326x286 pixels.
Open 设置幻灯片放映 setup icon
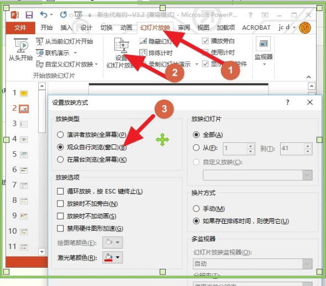(x=122, y=45)
